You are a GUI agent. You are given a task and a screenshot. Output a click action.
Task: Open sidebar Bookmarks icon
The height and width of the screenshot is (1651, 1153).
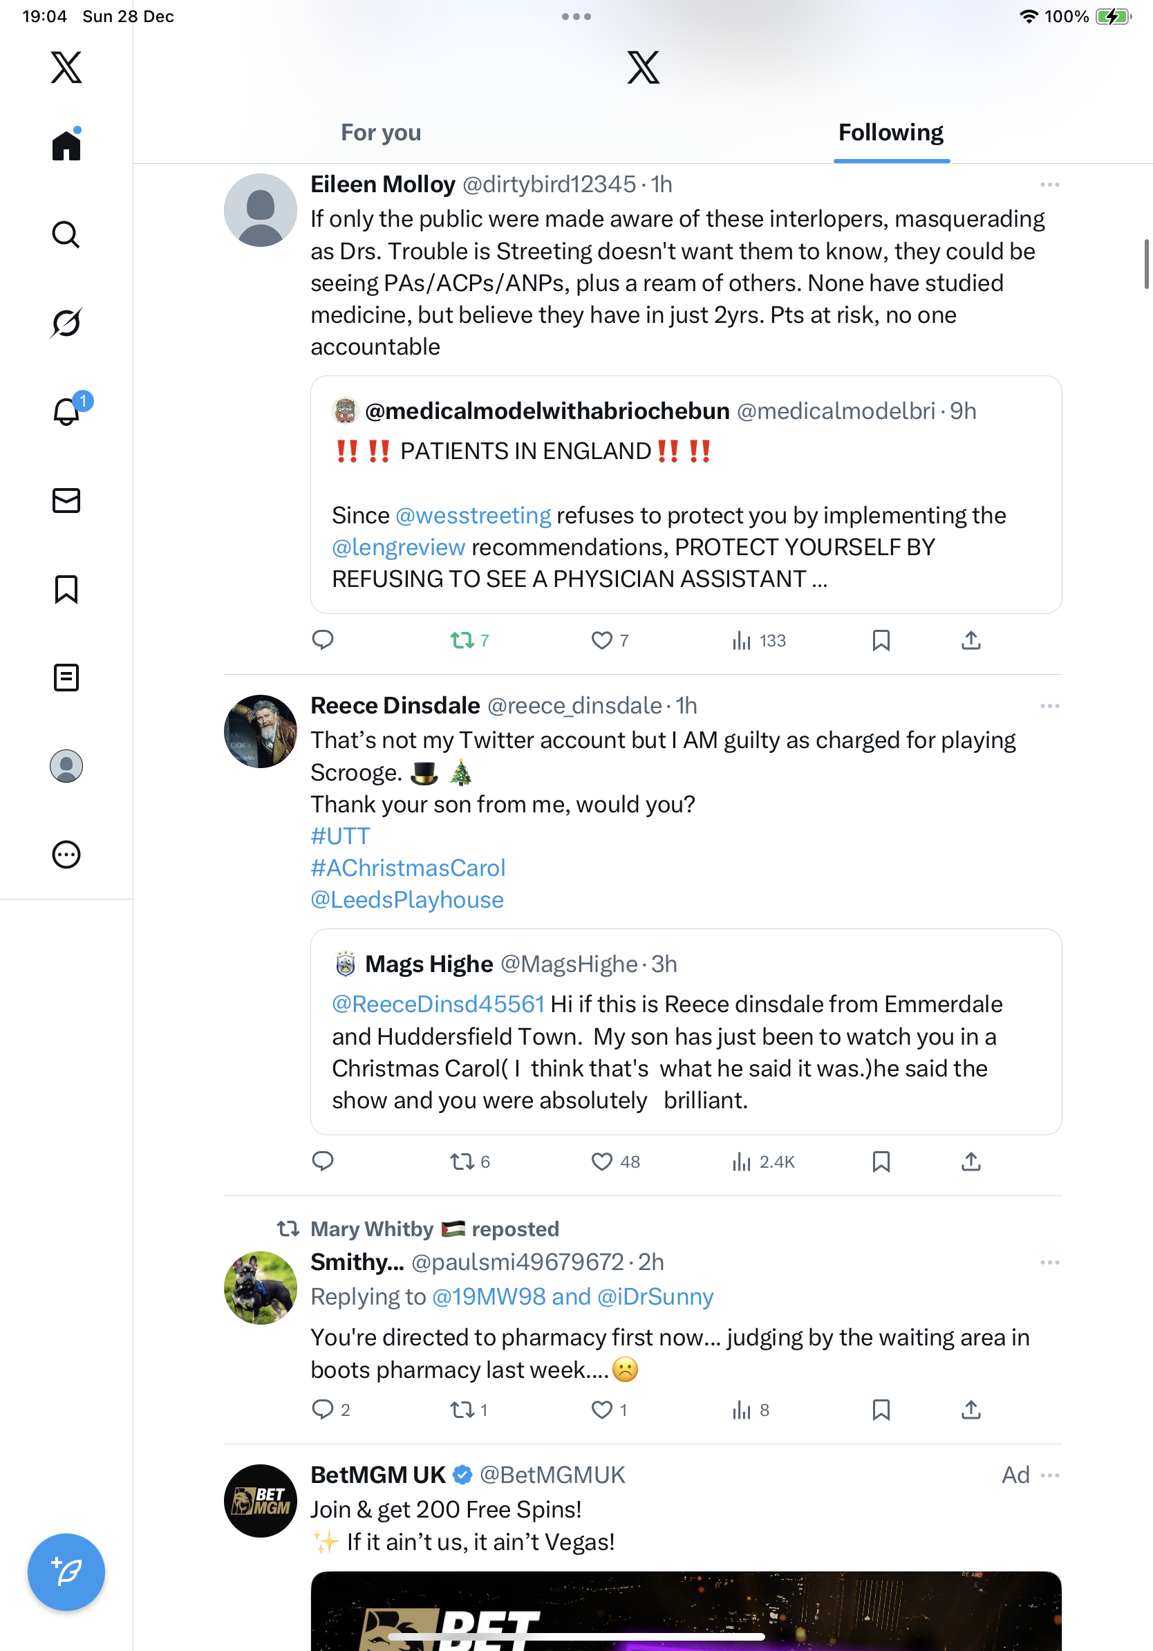66,589
